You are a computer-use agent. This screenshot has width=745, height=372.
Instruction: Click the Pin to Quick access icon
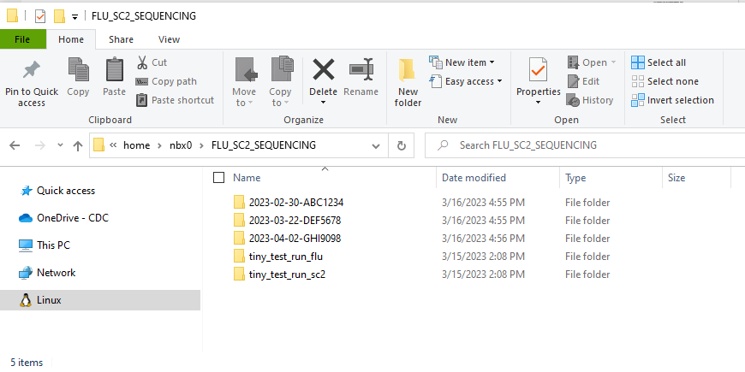32,69
